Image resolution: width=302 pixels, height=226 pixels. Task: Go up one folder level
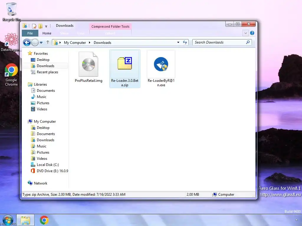48,42
